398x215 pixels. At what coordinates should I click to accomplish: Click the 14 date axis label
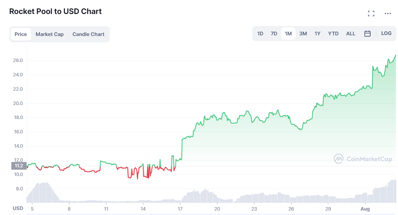pyautogui.click(x=143, y=209)
